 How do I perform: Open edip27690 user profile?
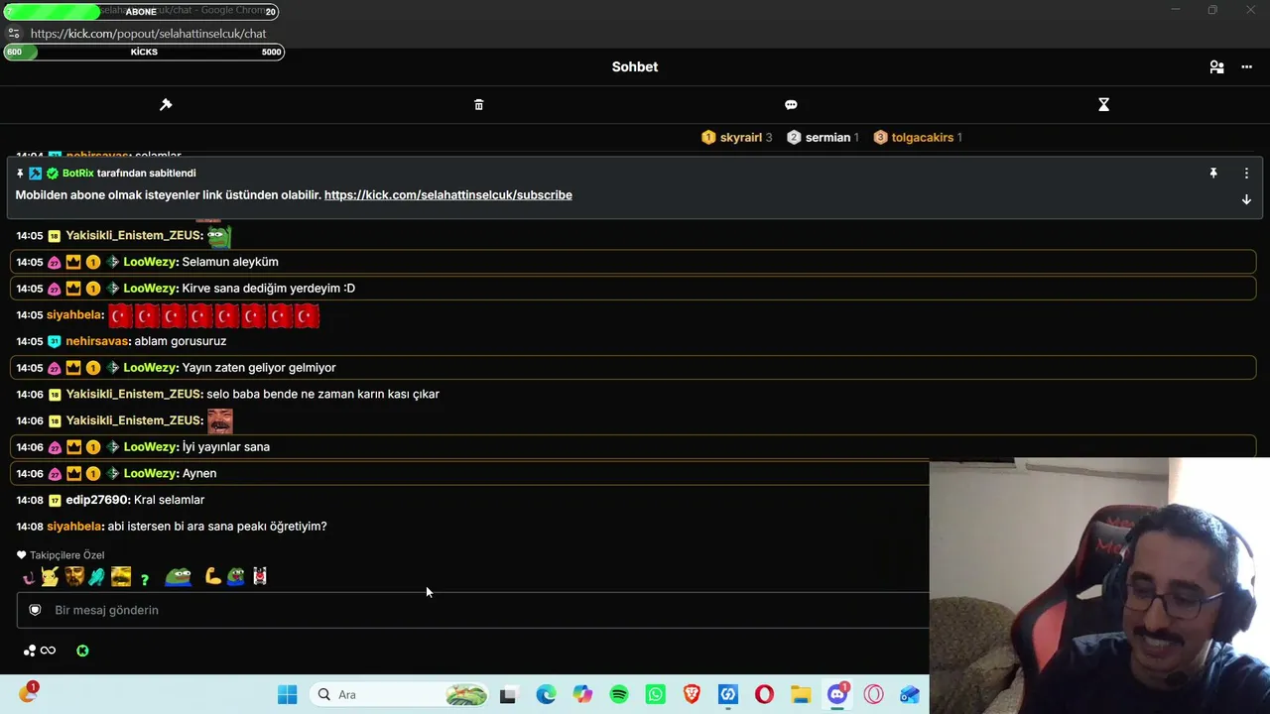97,500
